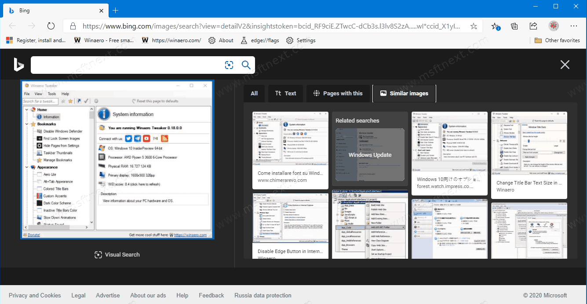Open the About bookmark

click(221, 40)
